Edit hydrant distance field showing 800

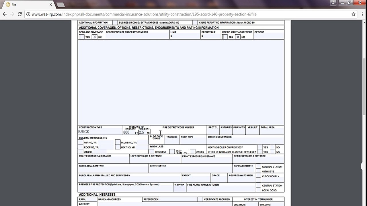click(129, 132)
